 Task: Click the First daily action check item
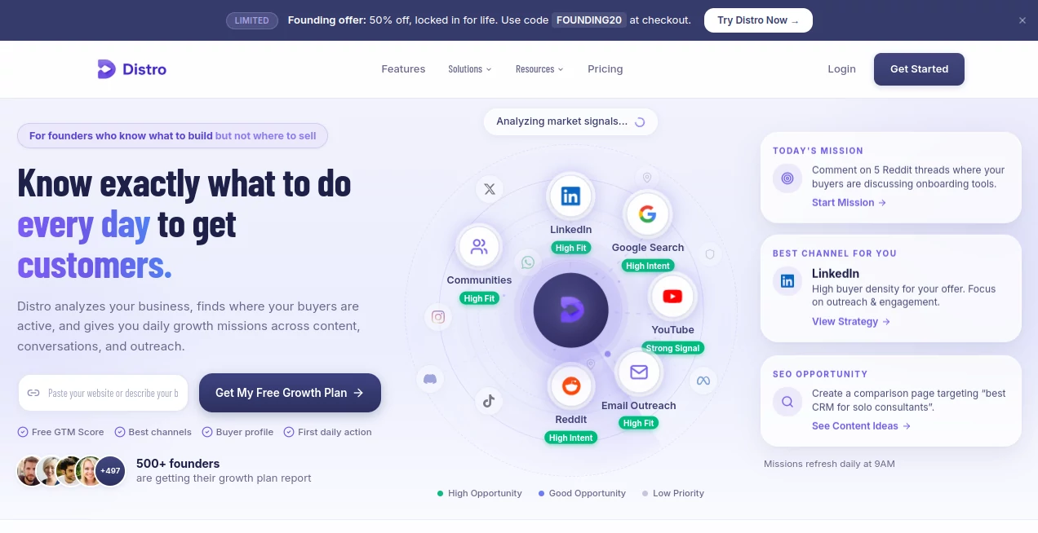pyautogui.click(x=327, y=432)
